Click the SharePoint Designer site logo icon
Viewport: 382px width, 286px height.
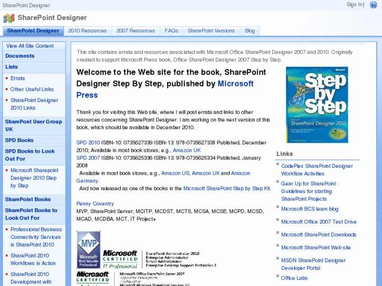tap(9, 18)
